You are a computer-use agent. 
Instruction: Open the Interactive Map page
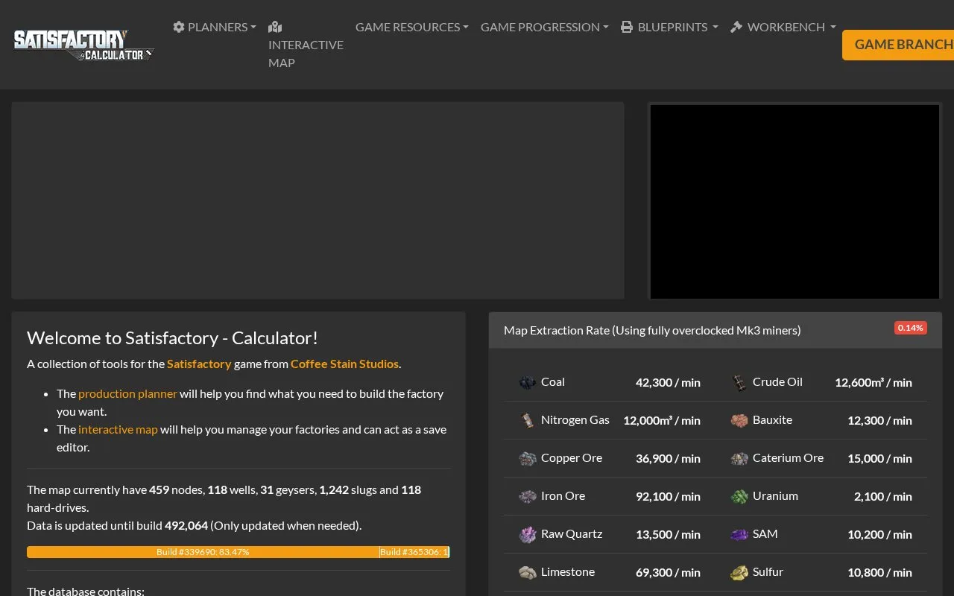pos(306,45)
